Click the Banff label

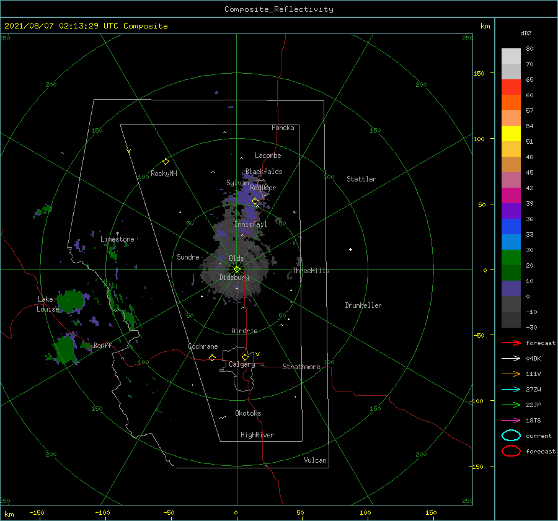click(102, 345)
